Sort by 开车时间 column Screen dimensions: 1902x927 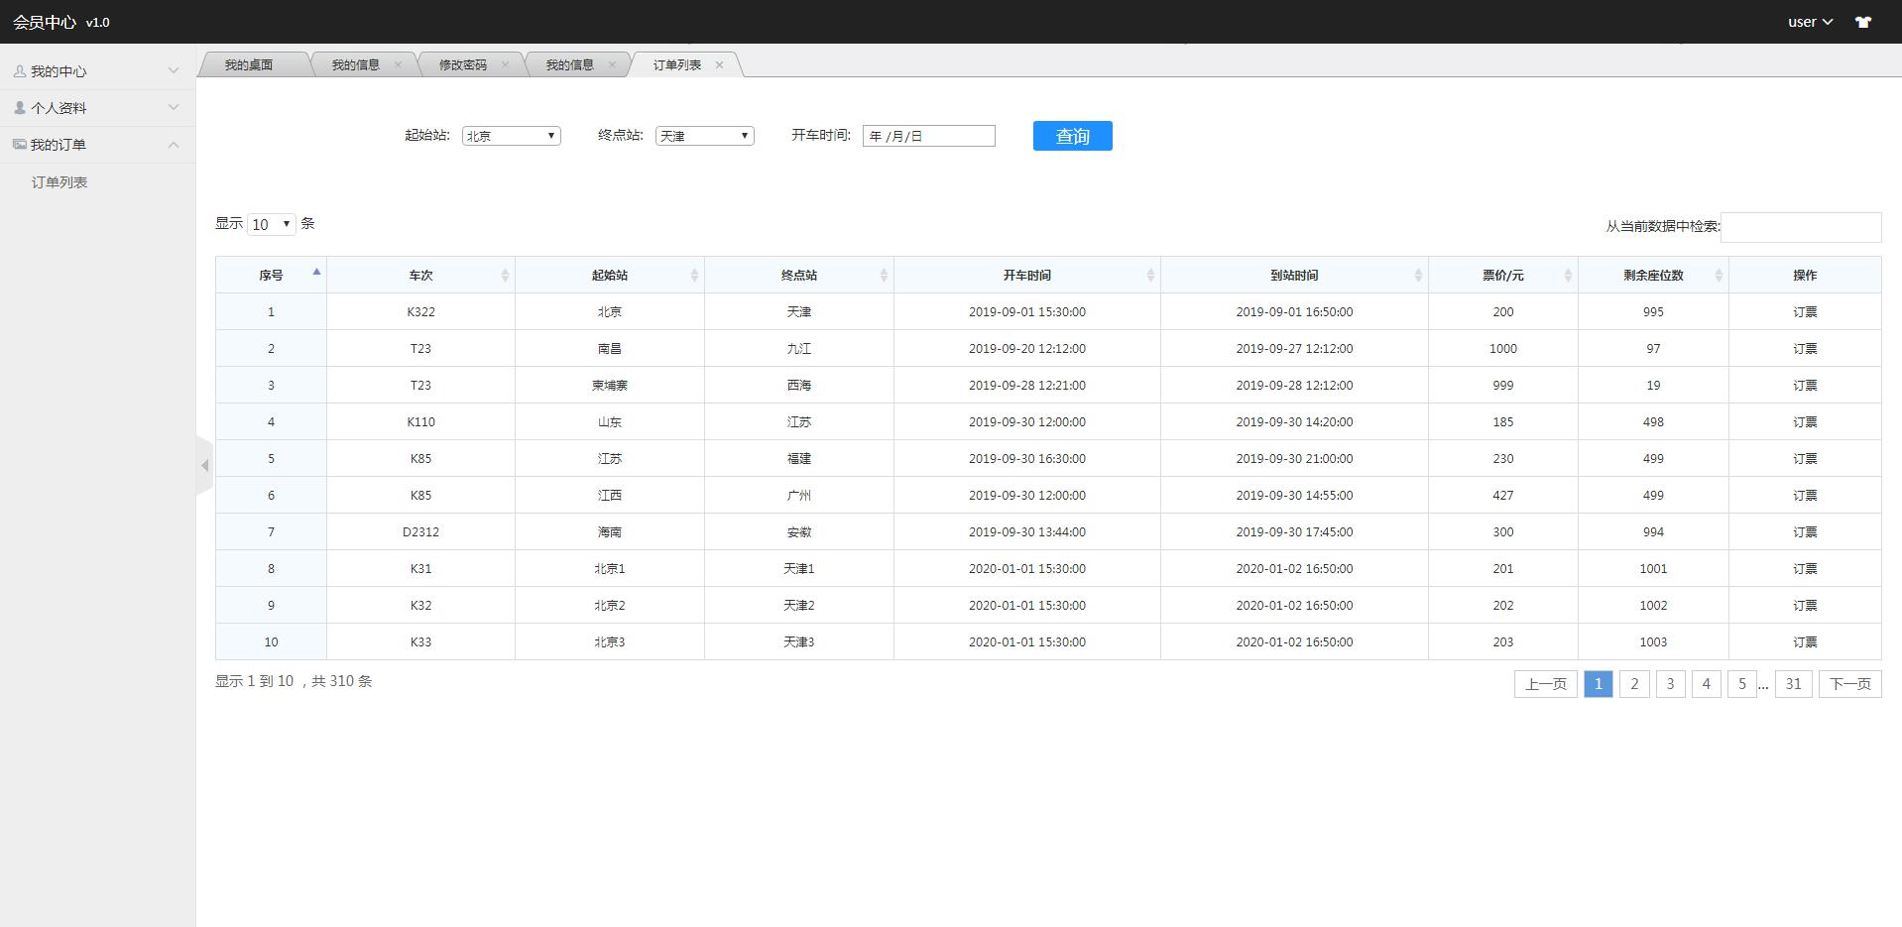pyautogui.click(x=1027, y=276)
